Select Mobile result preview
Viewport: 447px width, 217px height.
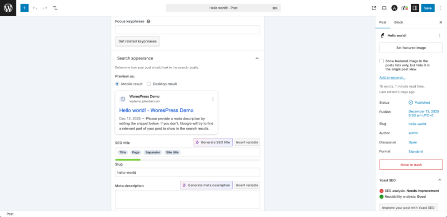coord(117,84)
